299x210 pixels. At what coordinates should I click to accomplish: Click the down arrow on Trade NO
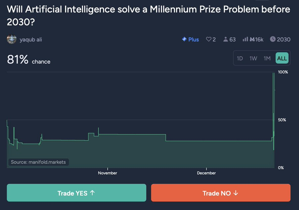[236, 193]
